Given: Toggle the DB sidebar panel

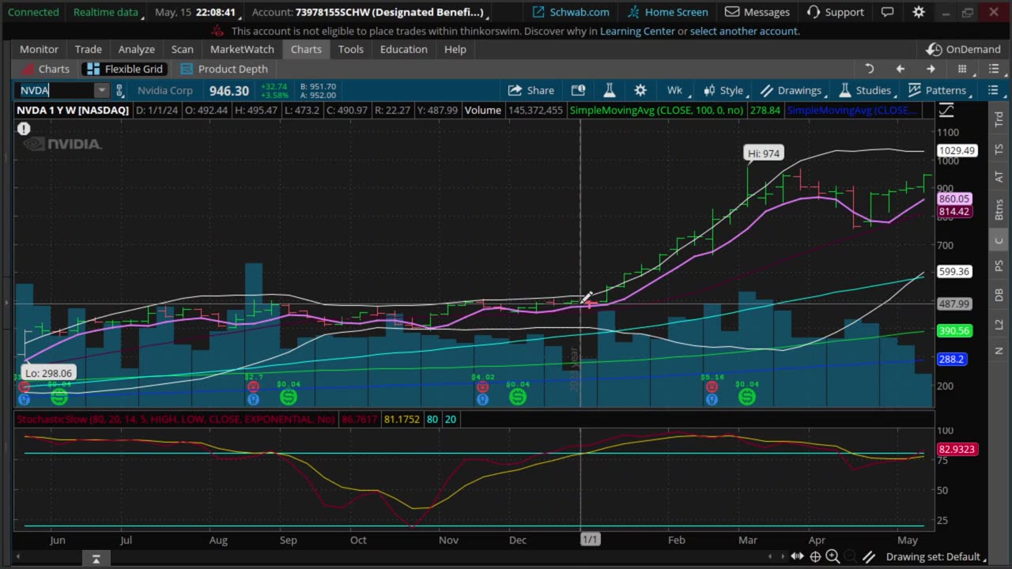Looking at the screenshot, I should (999, 295).
